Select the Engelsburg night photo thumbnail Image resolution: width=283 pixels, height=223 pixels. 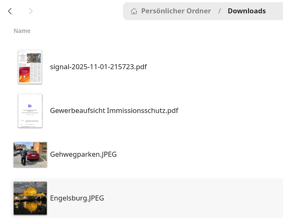(30, 198)
